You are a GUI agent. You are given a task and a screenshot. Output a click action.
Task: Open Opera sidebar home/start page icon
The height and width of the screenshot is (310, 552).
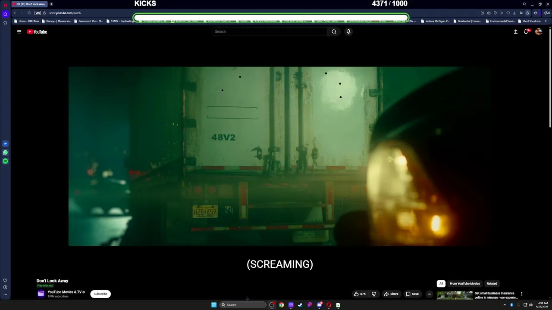5,14
